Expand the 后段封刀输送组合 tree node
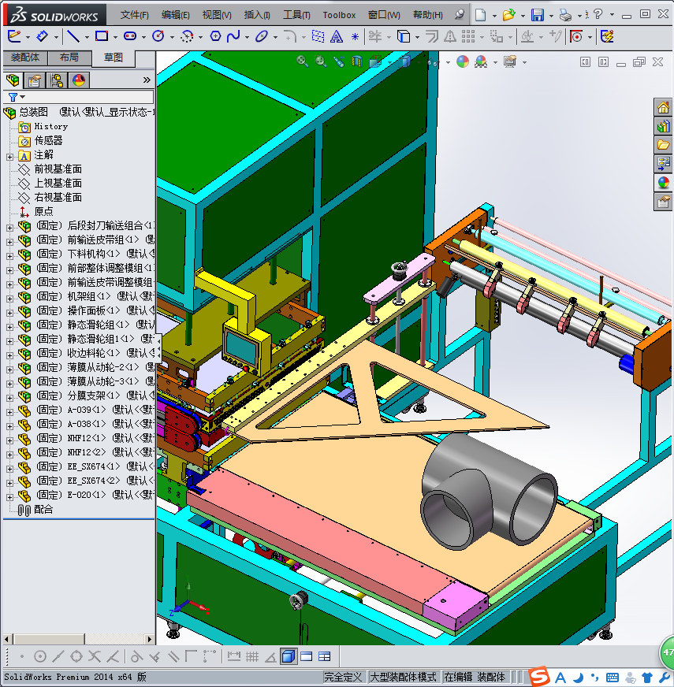Image resolution: width=674 pixels, height=687 pixels. (x=9, y=228)
